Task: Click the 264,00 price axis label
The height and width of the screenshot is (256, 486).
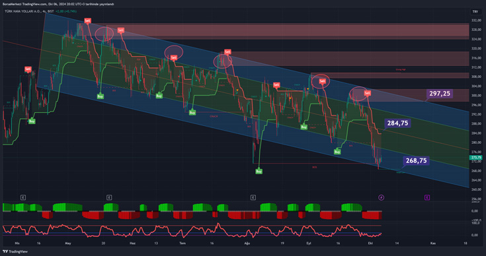Action: [x=476, y=180]
